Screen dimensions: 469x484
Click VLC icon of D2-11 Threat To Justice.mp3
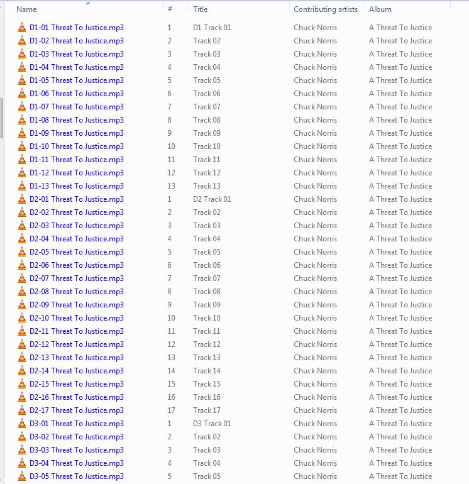click(22, 331)
